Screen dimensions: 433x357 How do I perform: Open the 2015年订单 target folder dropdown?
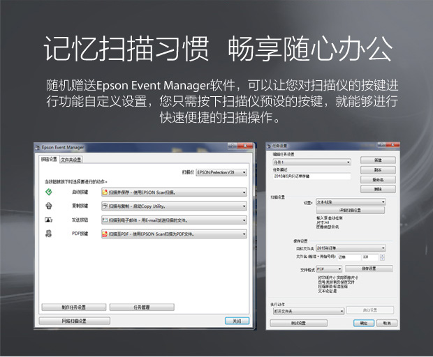[x=351, y=248]
